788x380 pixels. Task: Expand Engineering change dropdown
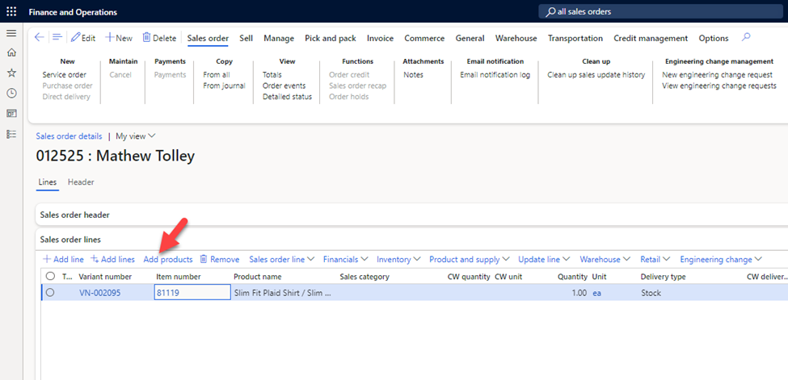721,260
